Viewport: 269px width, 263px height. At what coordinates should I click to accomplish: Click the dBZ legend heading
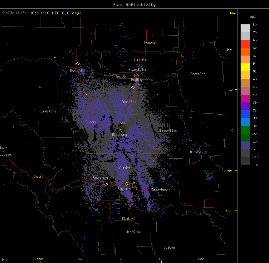253,17
